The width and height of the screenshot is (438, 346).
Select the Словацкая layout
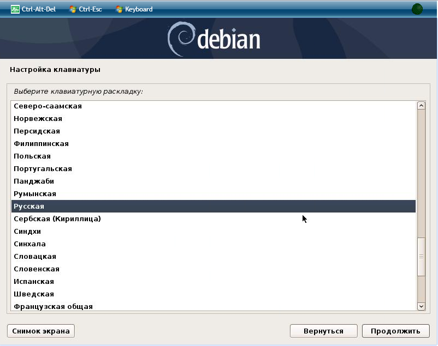(x=214, y=257)
